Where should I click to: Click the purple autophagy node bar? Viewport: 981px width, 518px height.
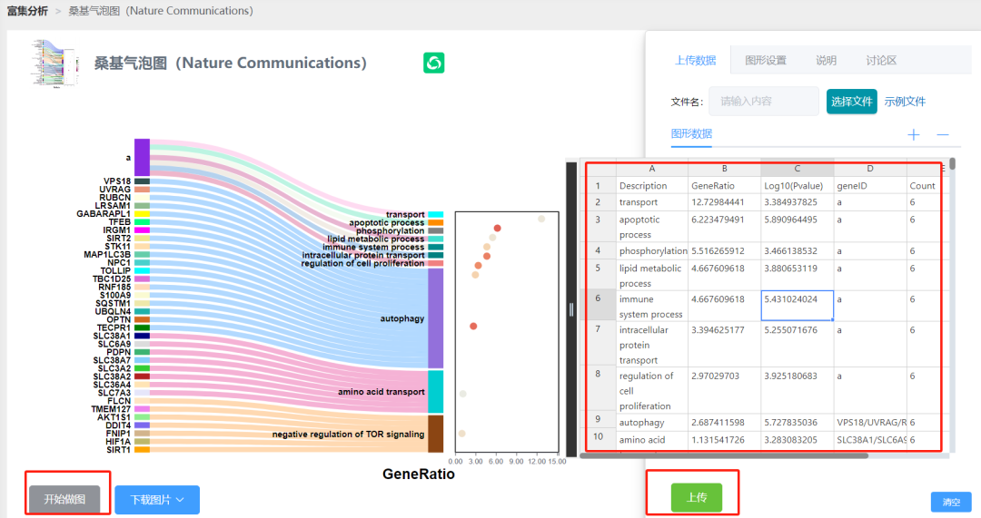click(x=435, y=318)
